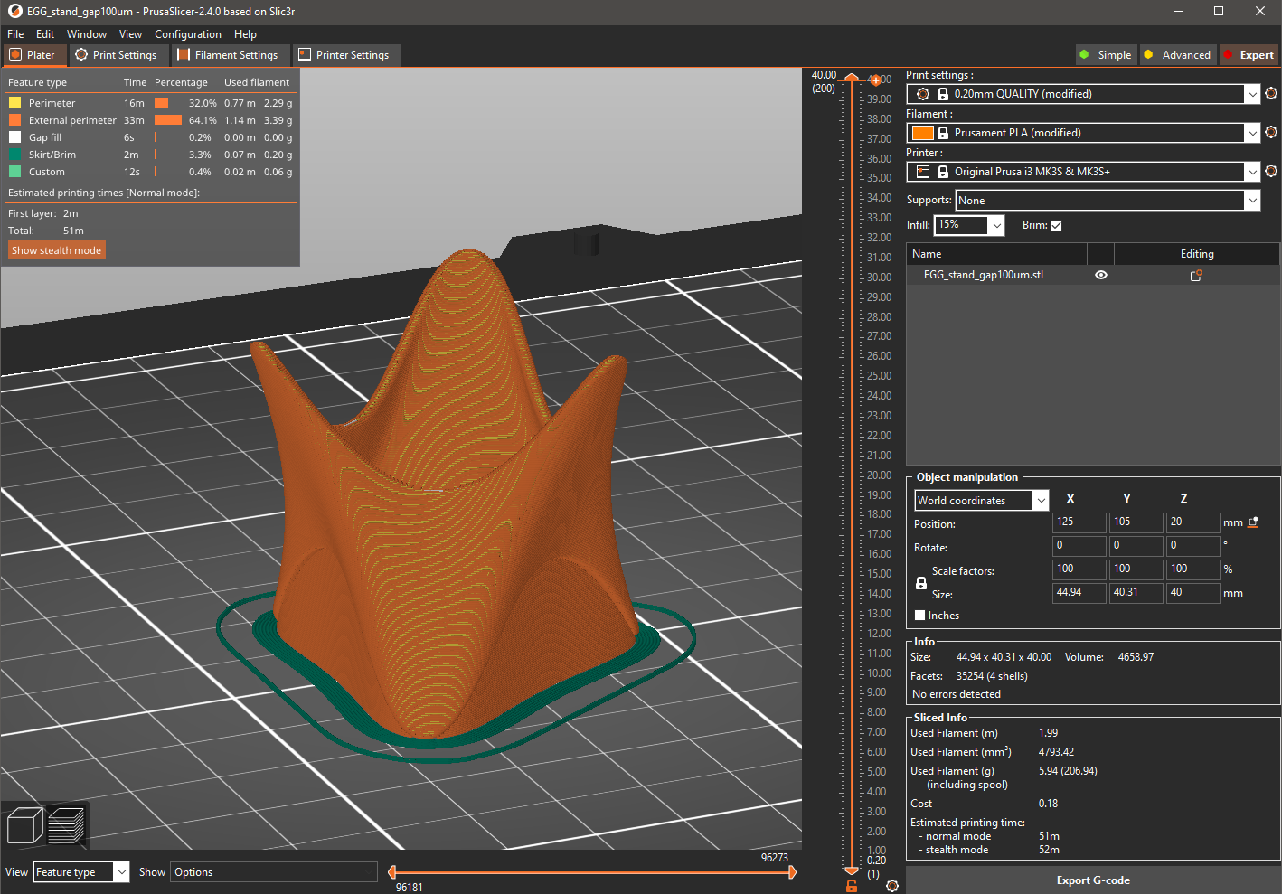Click the Skirt/Brim green legend square
This screenshot has width=1282, height=894.
(x=14, y=155)
